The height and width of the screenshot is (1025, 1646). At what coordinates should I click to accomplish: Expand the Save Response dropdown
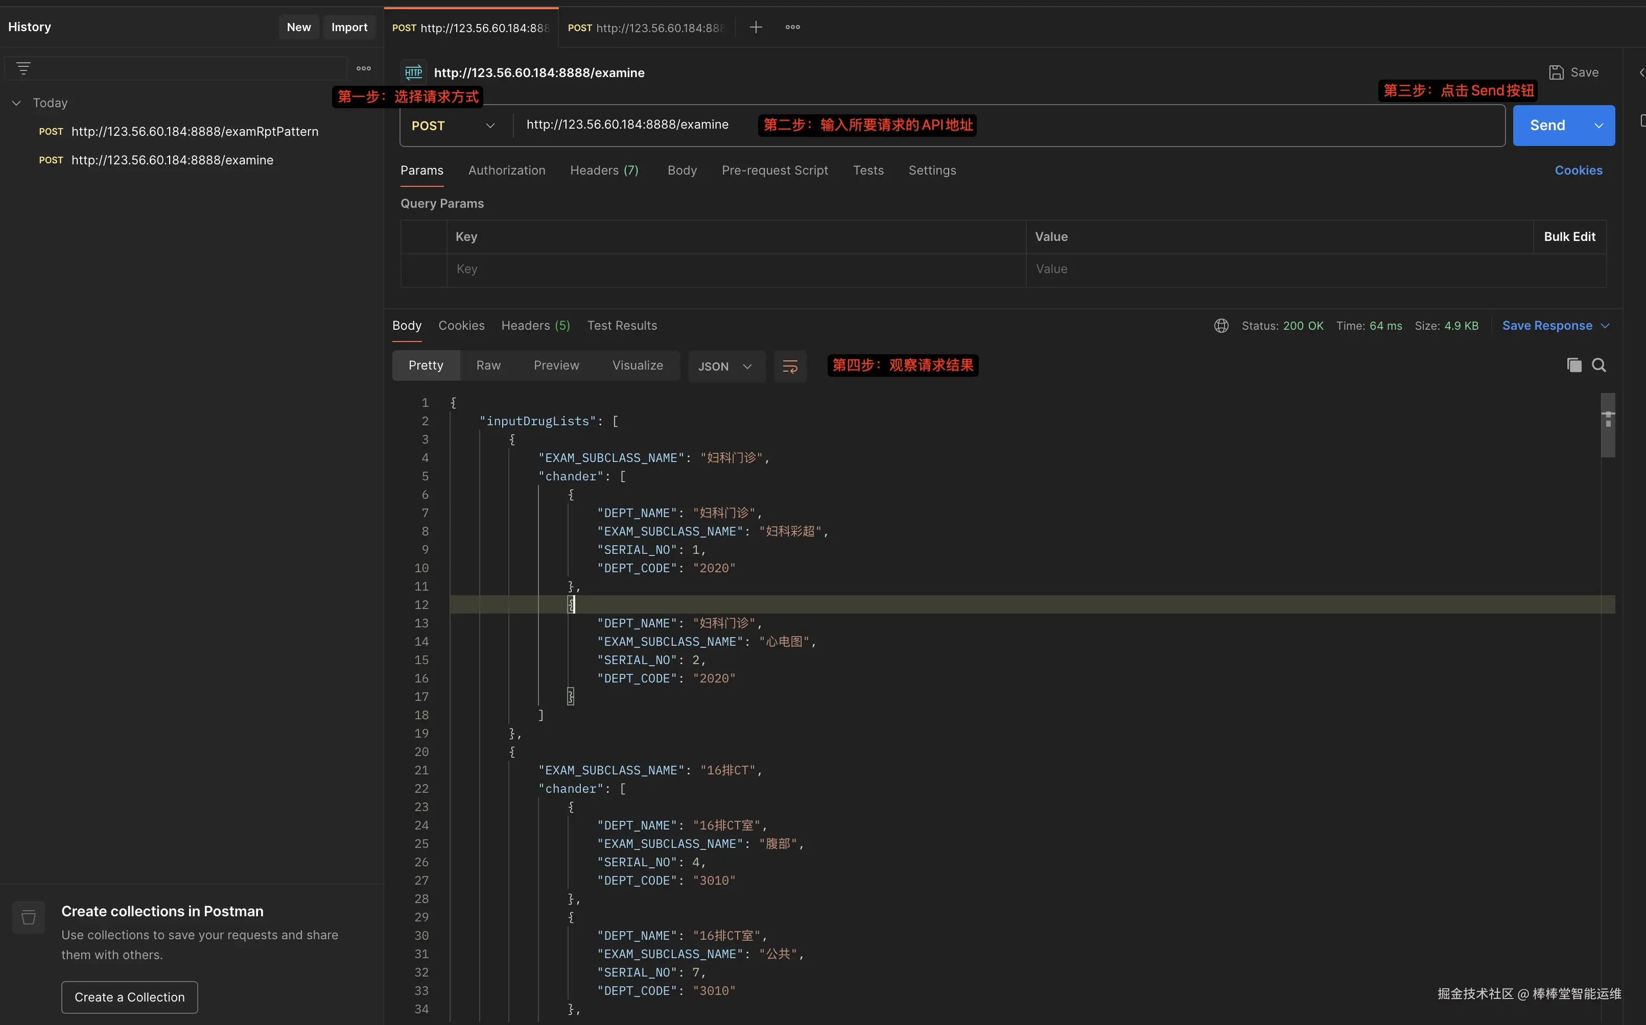coord(1605,326)
